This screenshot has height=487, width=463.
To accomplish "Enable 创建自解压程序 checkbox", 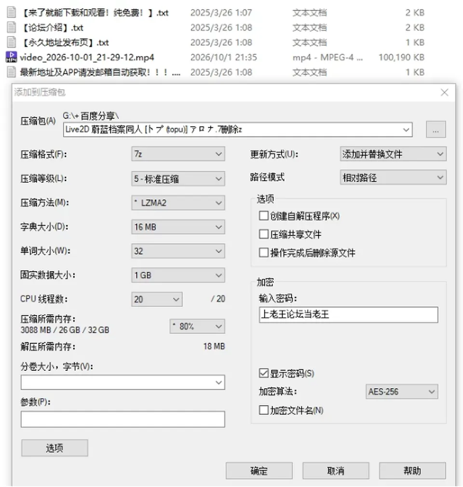I will 263,216.
